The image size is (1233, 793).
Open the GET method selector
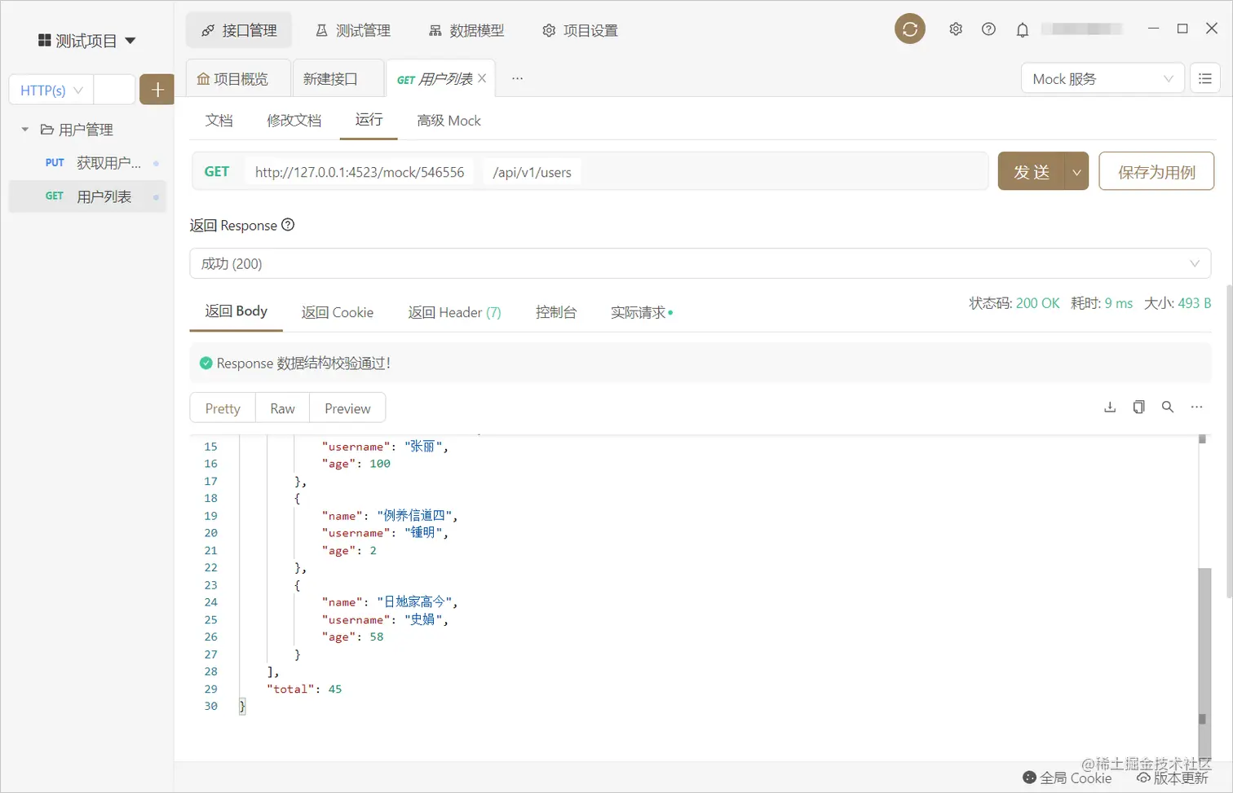tap(217, 172)
